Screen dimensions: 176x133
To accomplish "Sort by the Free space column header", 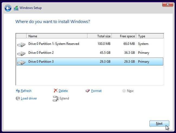I will coord(124,36).
